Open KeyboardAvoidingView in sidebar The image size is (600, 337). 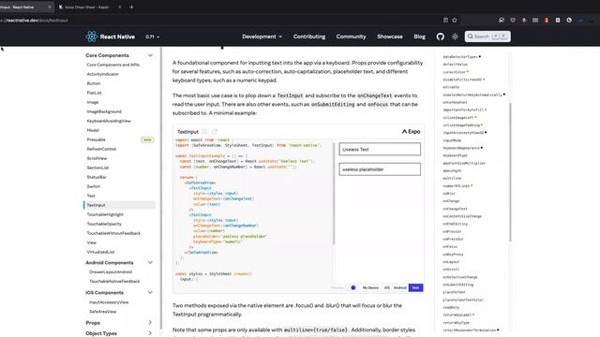click(109, 121)
